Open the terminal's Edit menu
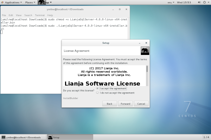The image size is (211, 140). 11,15
